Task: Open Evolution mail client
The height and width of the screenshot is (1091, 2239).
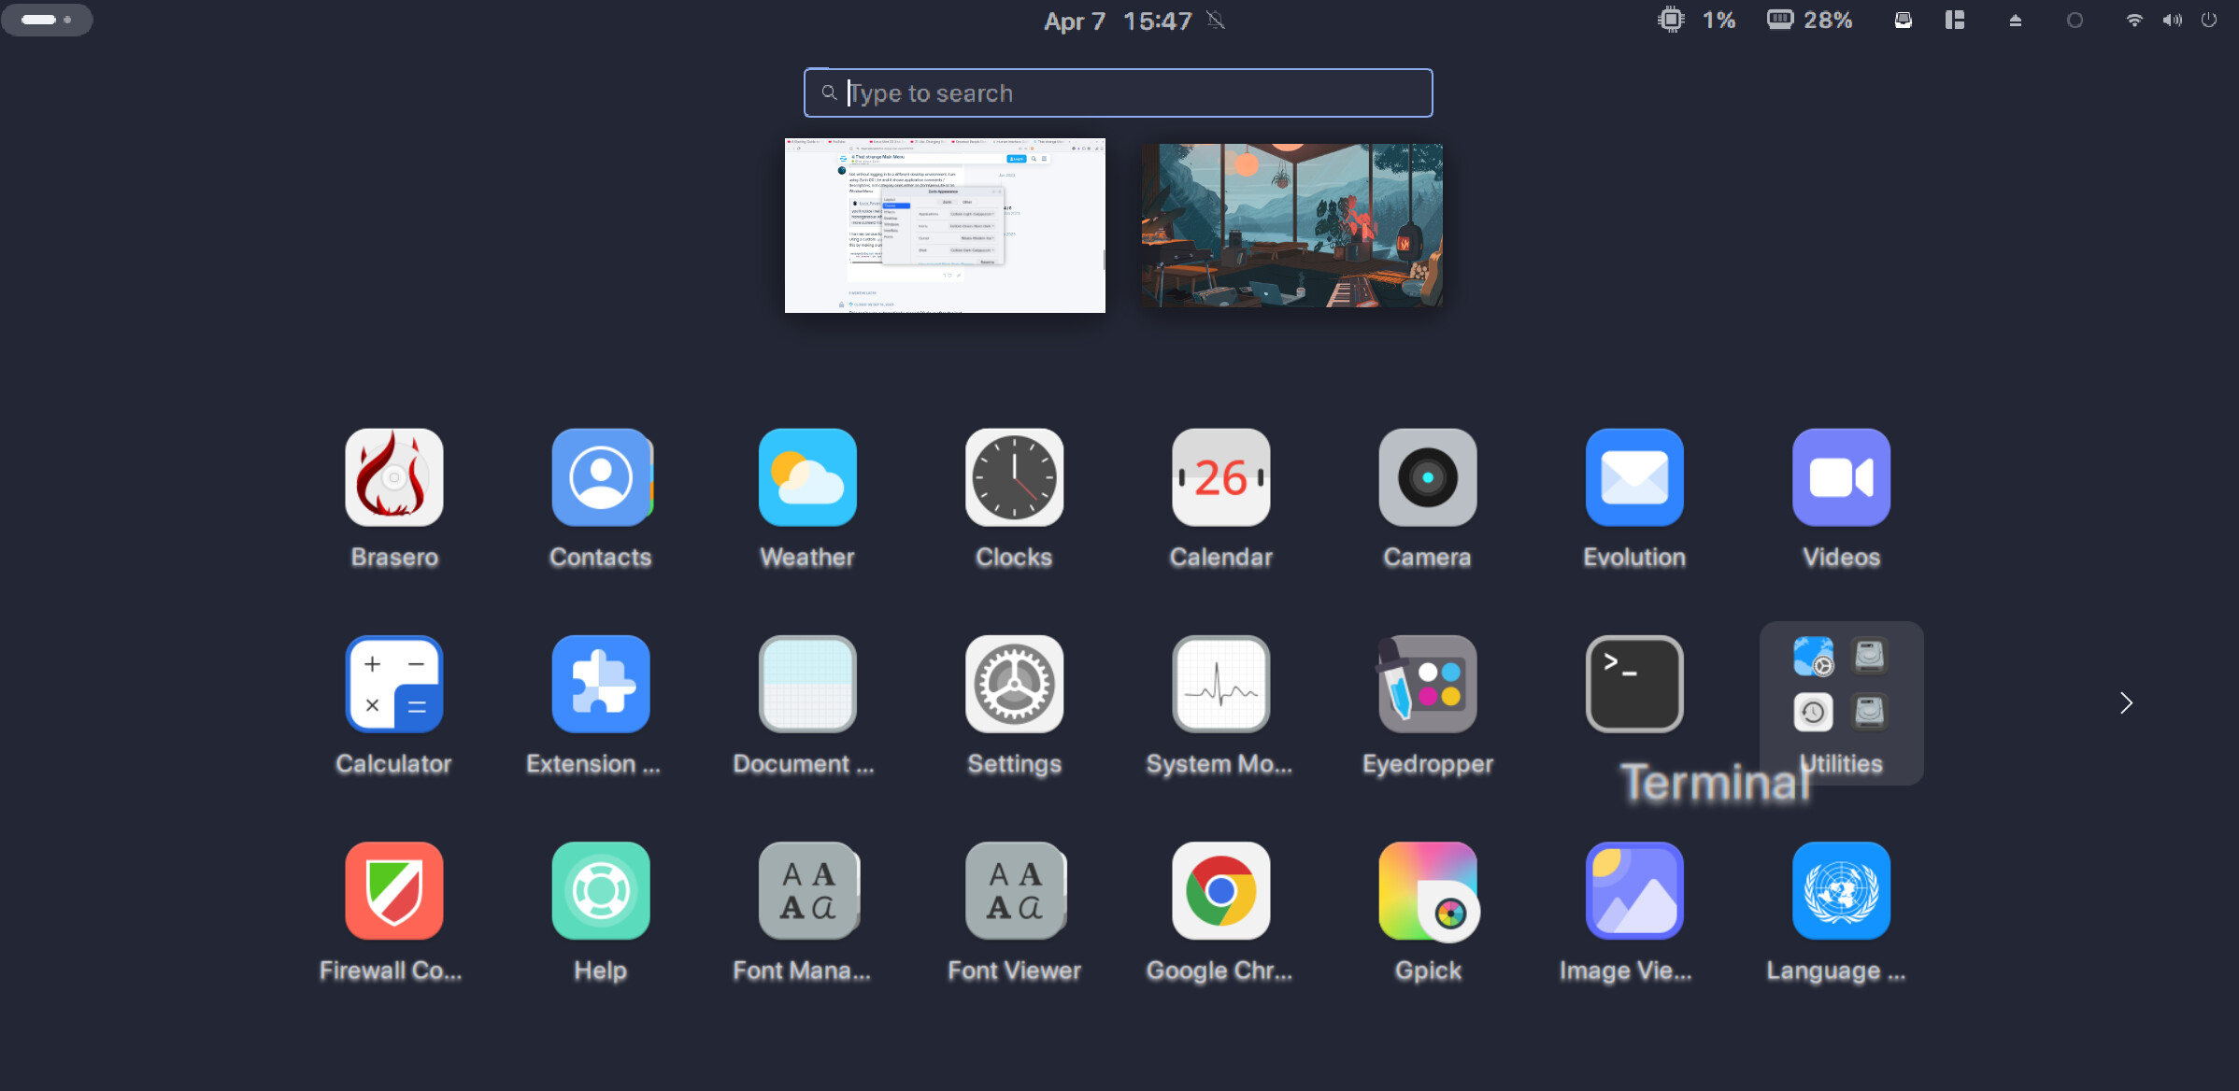Action: (x=1633, y=478)
